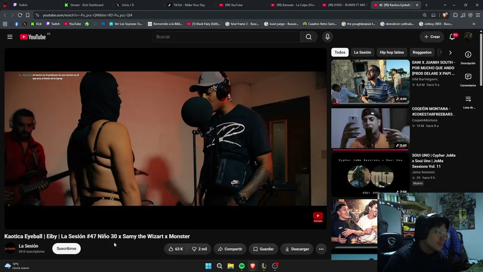Open Windows taskbar search
Image resolution: width=483 pixels, height=272 pixels.
click(x=219, y=266)
